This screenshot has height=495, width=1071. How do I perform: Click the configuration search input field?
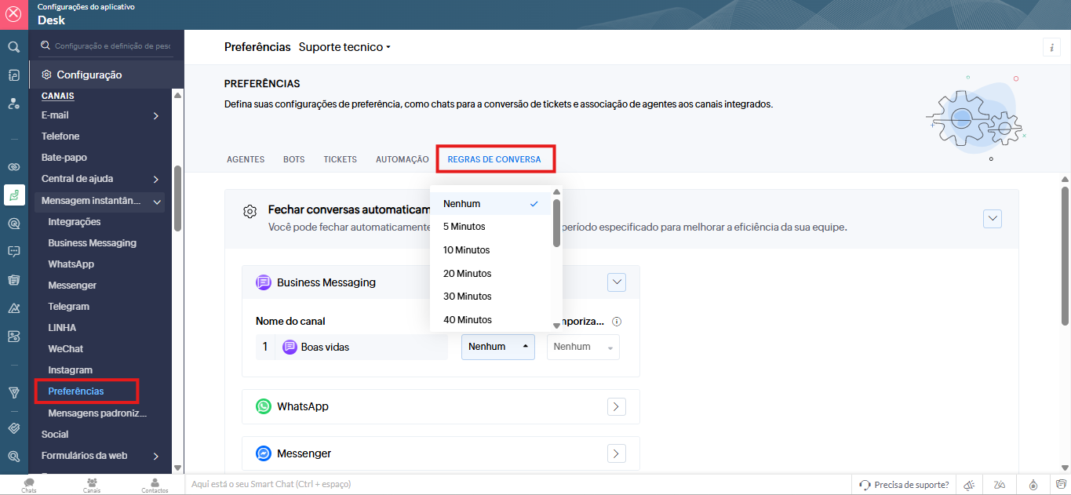tap(111, 46)
